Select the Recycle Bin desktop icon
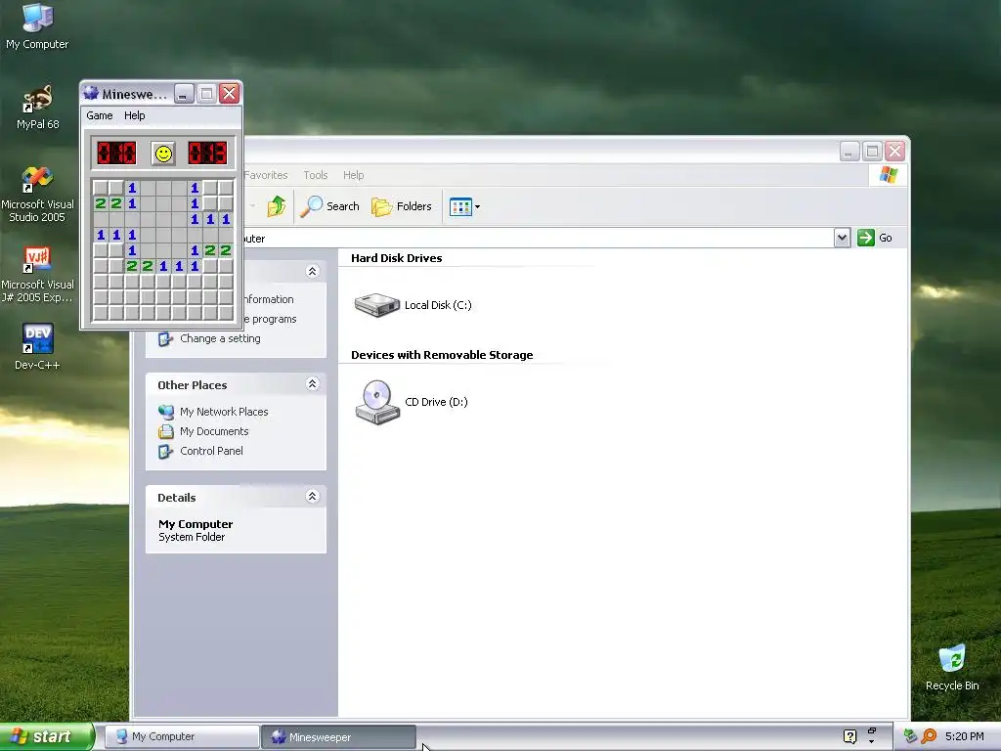 pyautogui.click(x=952, y=668)
